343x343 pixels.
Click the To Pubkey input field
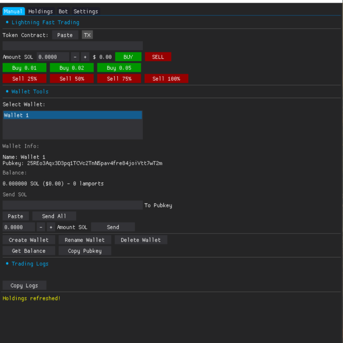tap(73, 205)
